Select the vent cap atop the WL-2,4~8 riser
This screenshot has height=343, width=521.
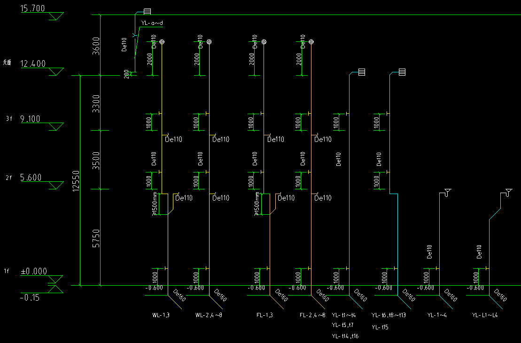[x=209, y=42]
